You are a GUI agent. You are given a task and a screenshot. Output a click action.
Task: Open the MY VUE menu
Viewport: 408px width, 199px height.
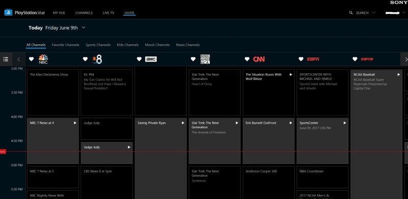click(59, 13)
